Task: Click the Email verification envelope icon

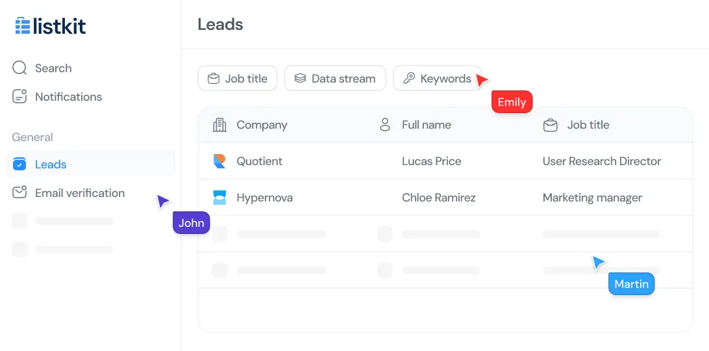Action: point(19,193)
